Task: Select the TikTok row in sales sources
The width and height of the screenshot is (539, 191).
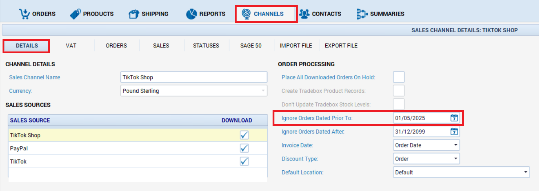Action: 109,162
